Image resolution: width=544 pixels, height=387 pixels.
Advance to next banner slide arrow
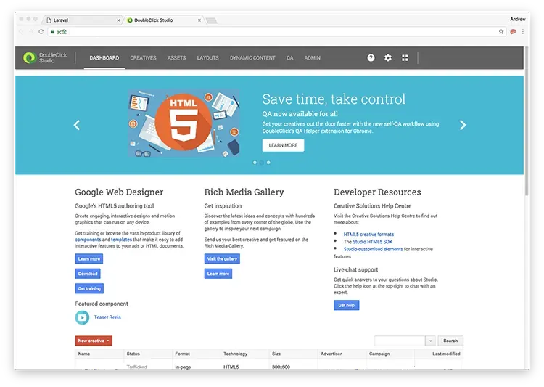click(463, 125)
